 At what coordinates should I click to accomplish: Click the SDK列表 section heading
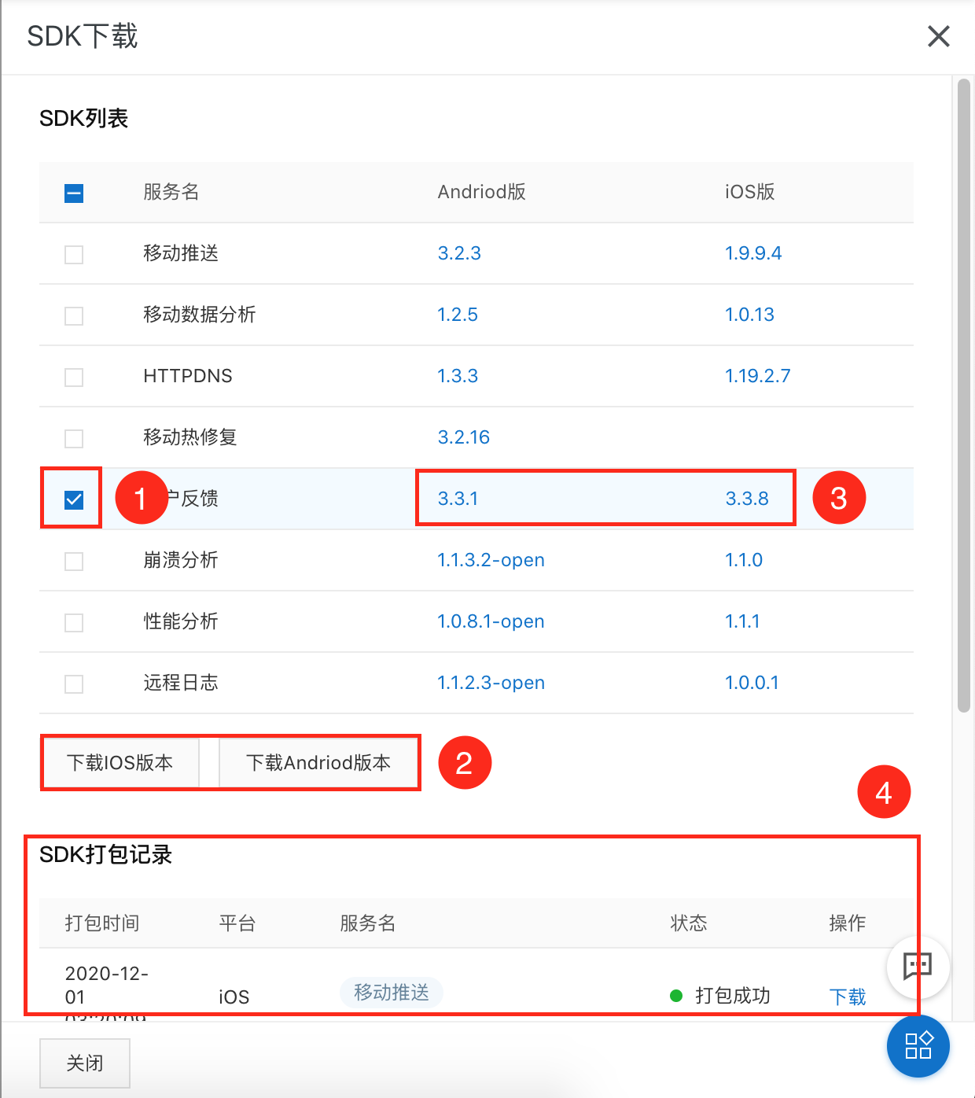[x=84, y=119]
